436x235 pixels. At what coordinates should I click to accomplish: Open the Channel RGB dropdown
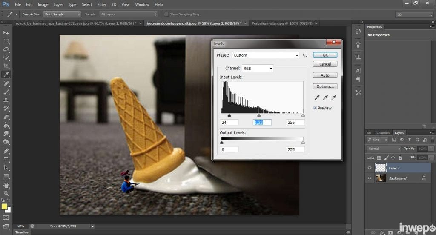(258, 68)
